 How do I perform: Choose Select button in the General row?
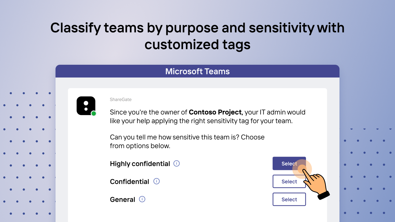[x=289, y=199]
